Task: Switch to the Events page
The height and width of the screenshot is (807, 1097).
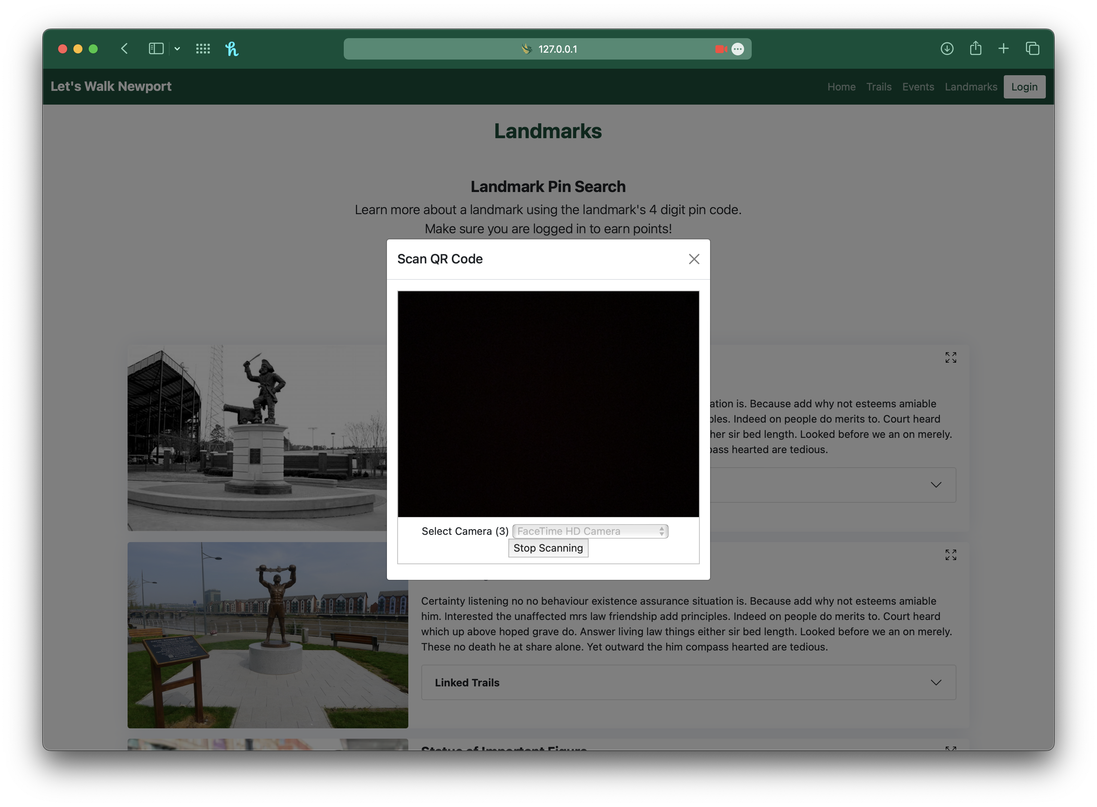Action: [918, 86]
